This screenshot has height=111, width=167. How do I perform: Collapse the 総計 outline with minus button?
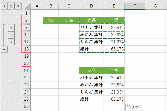click(x=4, y=49)
